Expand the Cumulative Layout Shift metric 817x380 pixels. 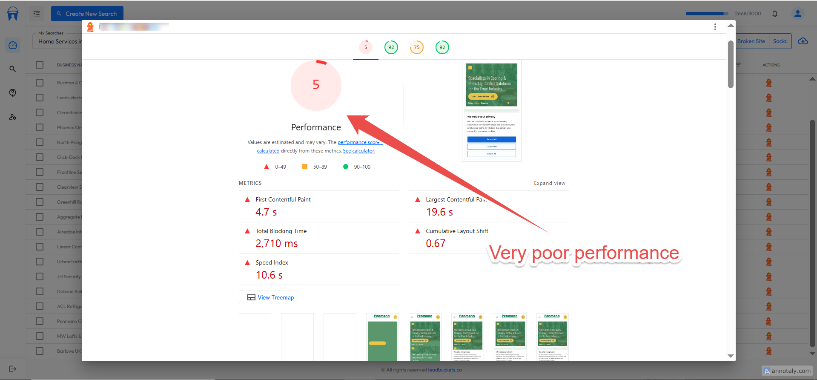click(x=489, y=238)
